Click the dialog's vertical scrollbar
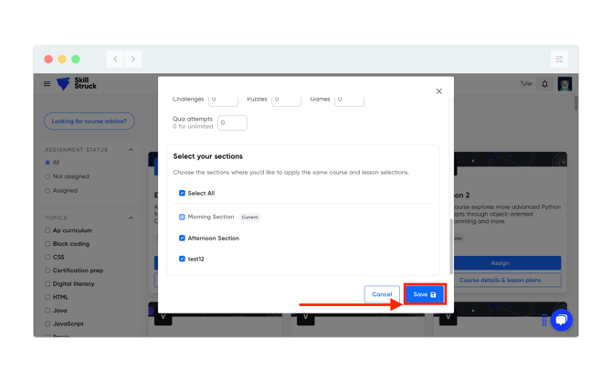The image size is (612, 382). coord(451,247)
